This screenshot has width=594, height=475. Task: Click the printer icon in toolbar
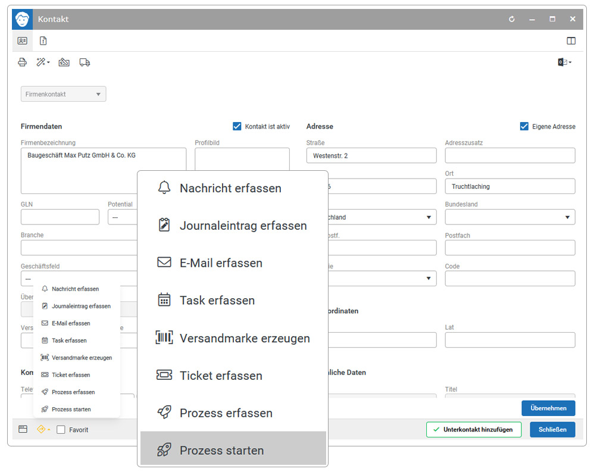[23, 62]
